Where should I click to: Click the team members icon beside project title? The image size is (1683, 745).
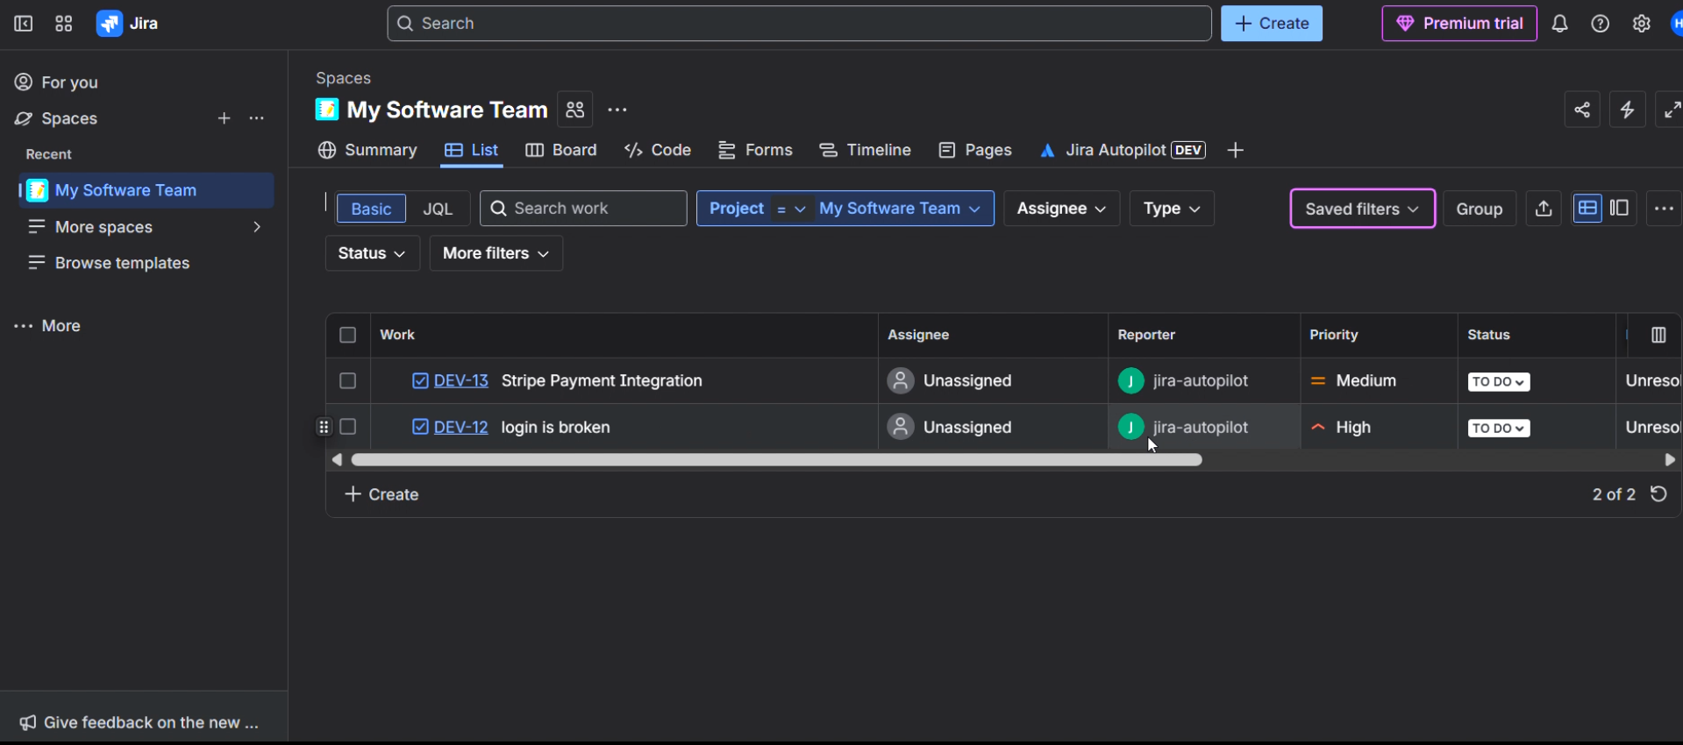point(575,110)
